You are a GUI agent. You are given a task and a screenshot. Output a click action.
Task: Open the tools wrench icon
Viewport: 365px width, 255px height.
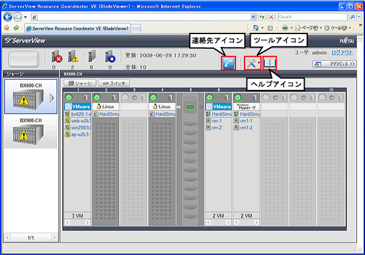click(x=252, y=63)
